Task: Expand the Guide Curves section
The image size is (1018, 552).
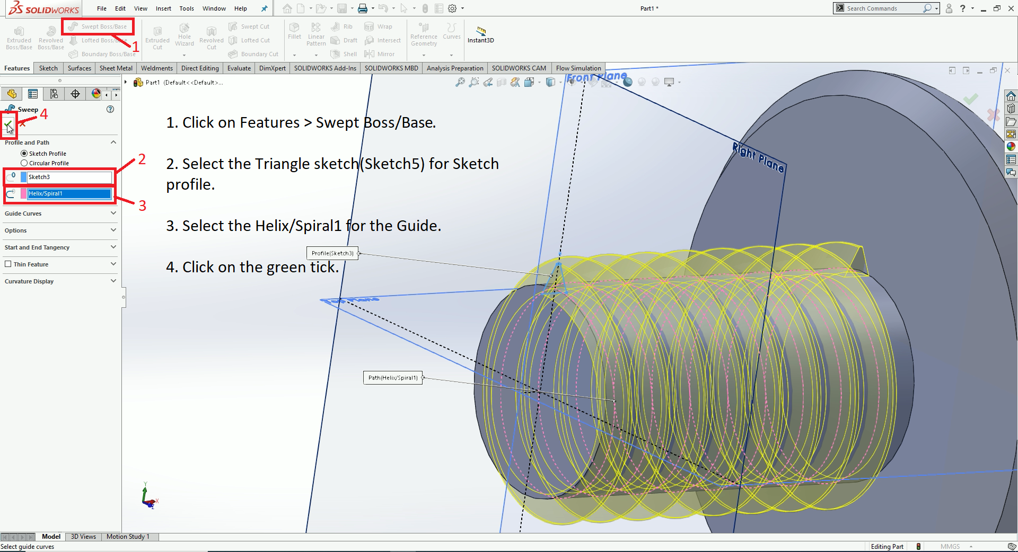Action: (x=113, y=213)
